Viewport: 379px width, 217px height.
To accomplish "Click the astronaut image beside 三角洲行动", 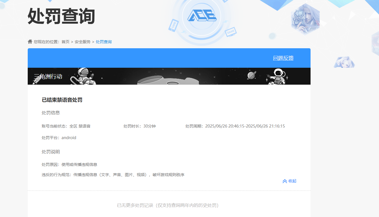I will click(84, 76).
